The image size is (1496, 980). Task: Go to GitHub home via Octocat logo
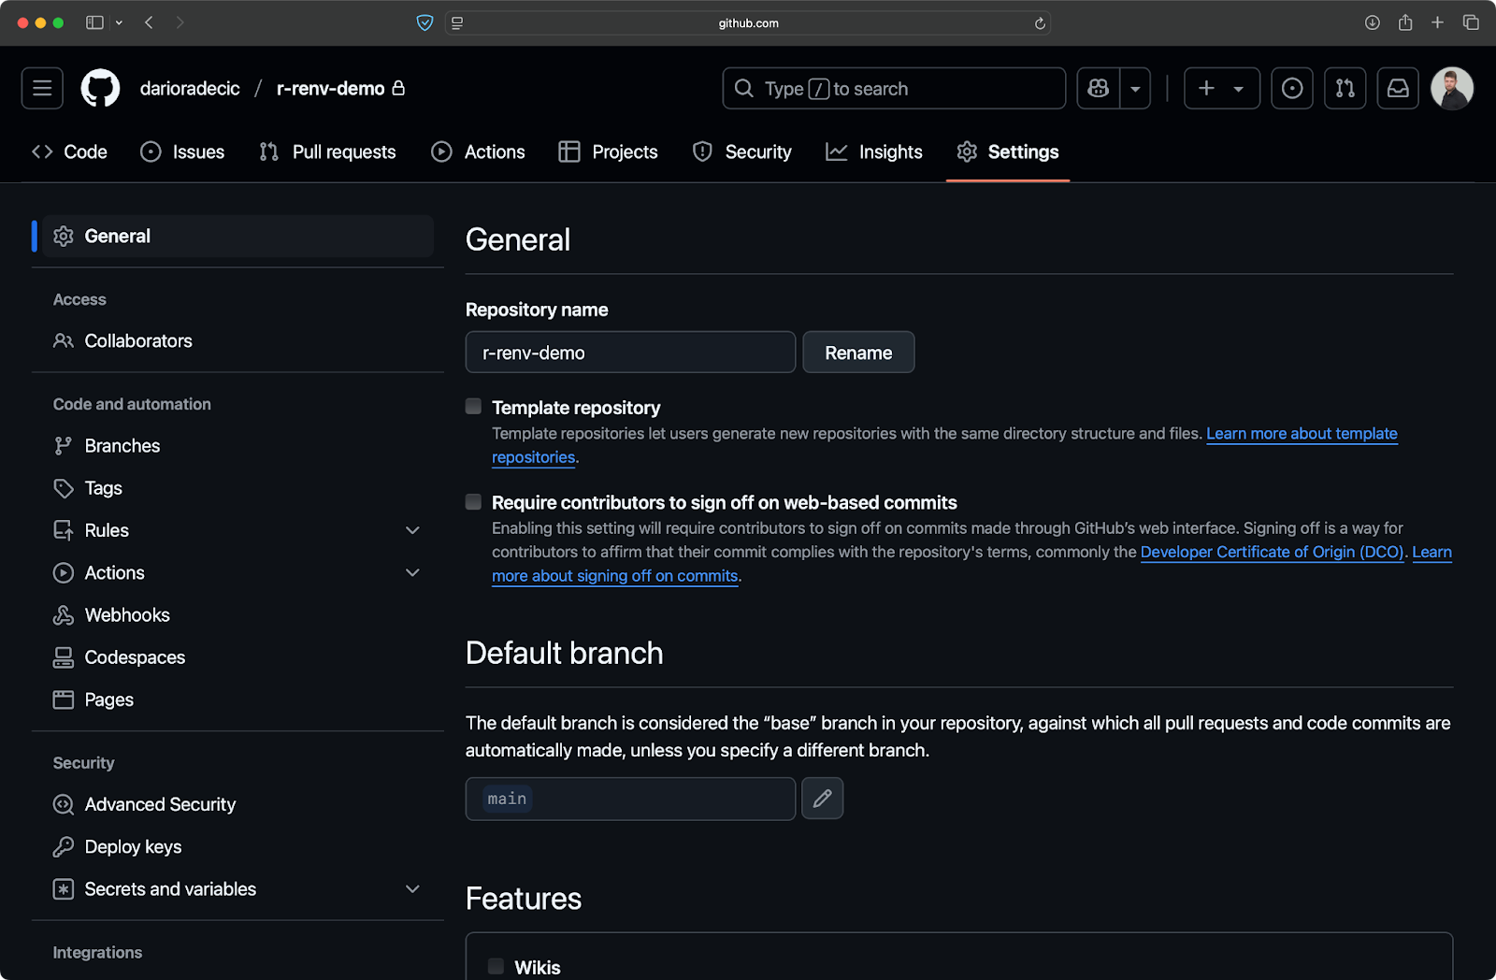(100, 88)
